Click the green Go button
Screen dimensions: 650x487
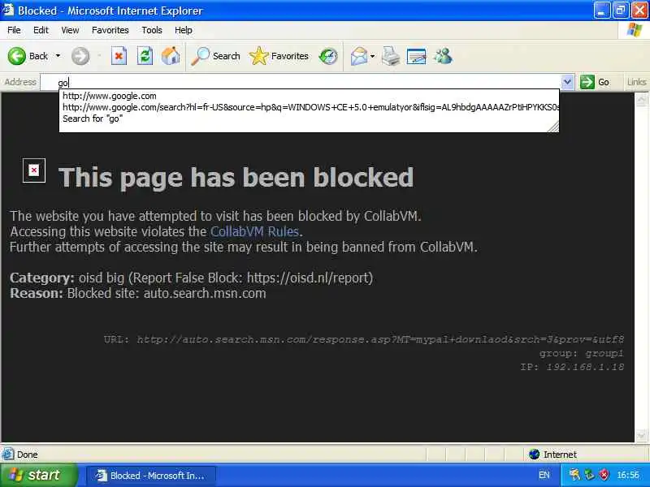coord(595,82)
